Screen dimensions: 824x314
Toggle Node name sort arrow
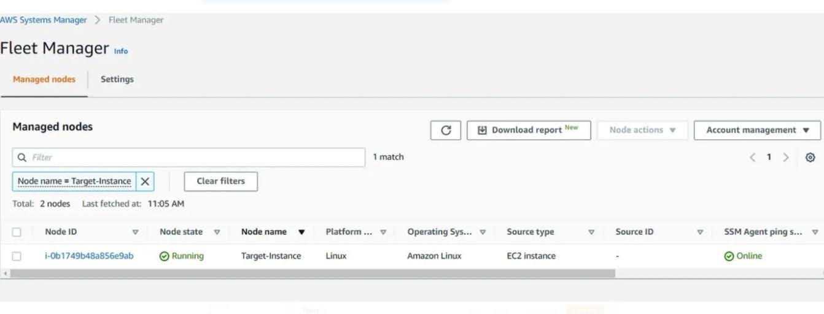301,232
